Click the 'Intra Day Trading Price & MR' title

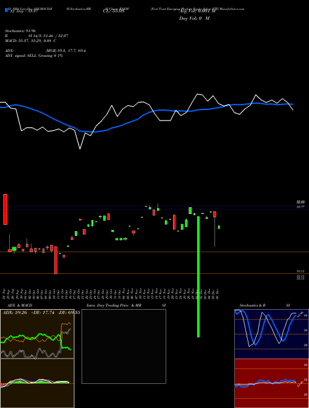(x=114, y=305)
